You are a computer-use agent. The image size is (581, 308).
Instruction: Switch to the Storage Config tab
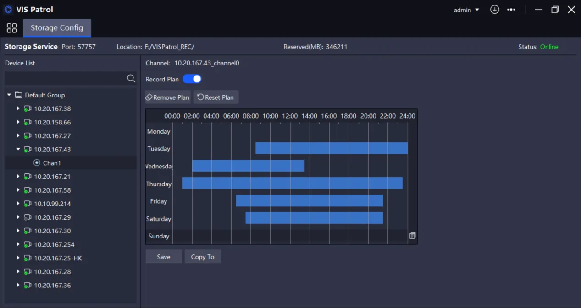point(57,28)
